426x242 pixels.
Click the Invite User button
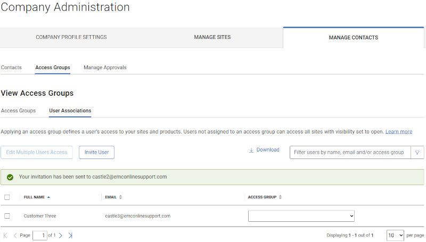pos(96,152)
